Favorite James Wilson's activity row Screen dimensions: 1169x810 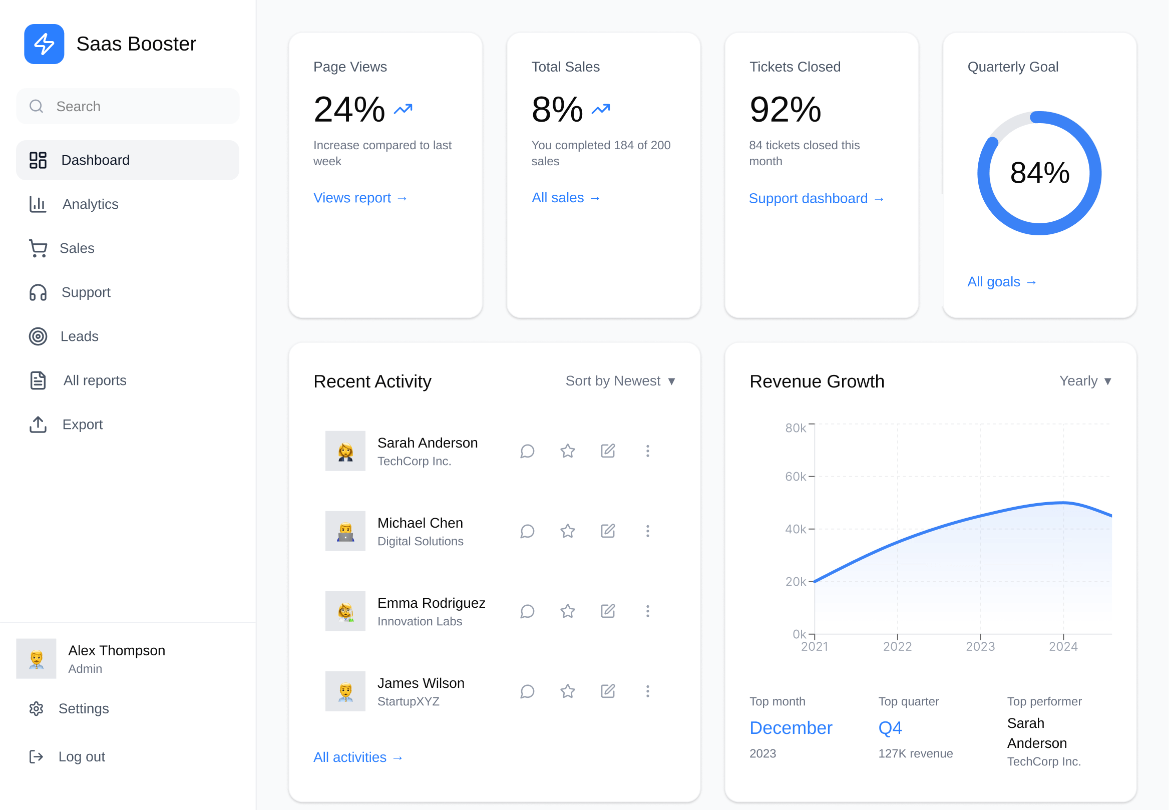[567, 691]
